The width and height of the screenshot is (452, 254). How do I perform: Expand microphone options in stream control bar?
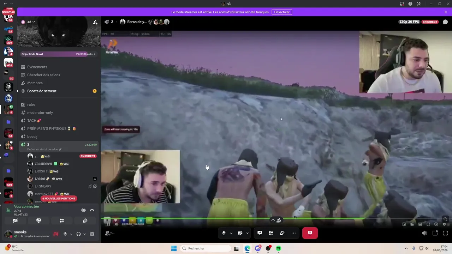(x=231, y=233)
